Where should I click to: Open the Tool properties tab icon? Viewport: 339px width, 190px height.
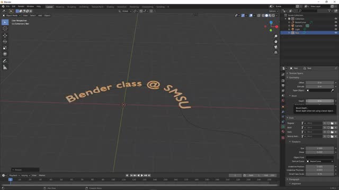[x=283, y=74]
